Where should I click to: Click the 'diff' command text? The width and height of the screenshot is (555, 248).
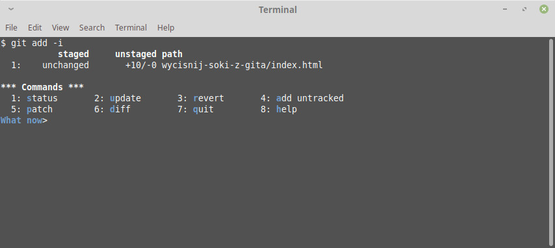click(x=120, y=109)
